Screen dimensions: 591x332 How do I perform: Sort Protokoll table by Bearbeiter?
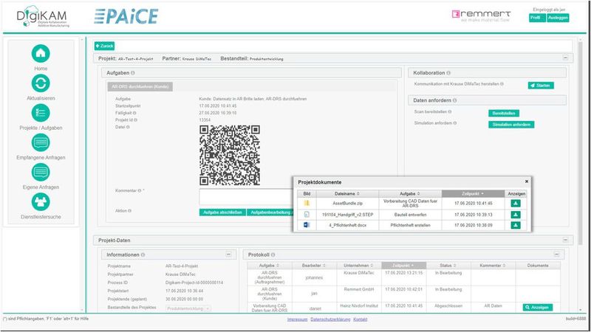click(313, 266)
